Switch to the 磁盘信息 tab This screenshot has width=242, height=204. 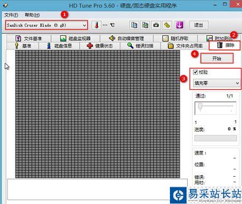point(59,46)
